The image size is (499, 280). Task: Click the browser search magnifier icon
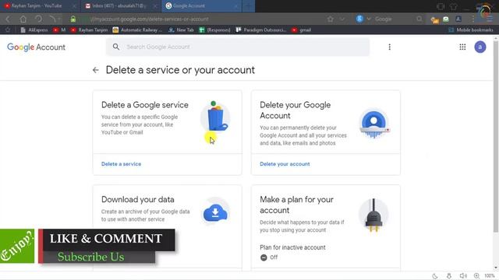(419, 19)
